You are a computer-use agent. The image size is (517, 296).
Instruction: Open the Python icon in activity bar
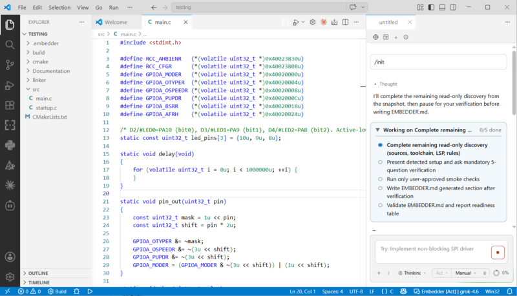(10, 145)
